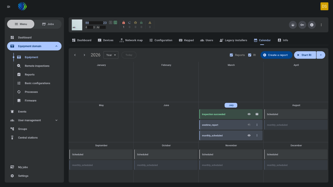Switch to the Network map tab

click(131, 40)
